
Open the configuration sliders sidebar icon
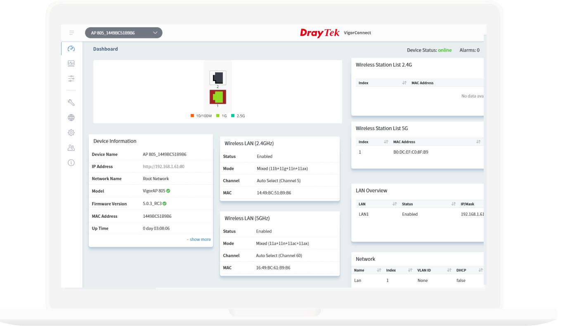click(71, 79)
